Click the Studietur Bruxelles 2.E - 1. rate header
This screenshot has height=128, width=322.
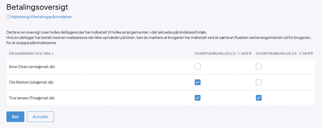point(221,53)
